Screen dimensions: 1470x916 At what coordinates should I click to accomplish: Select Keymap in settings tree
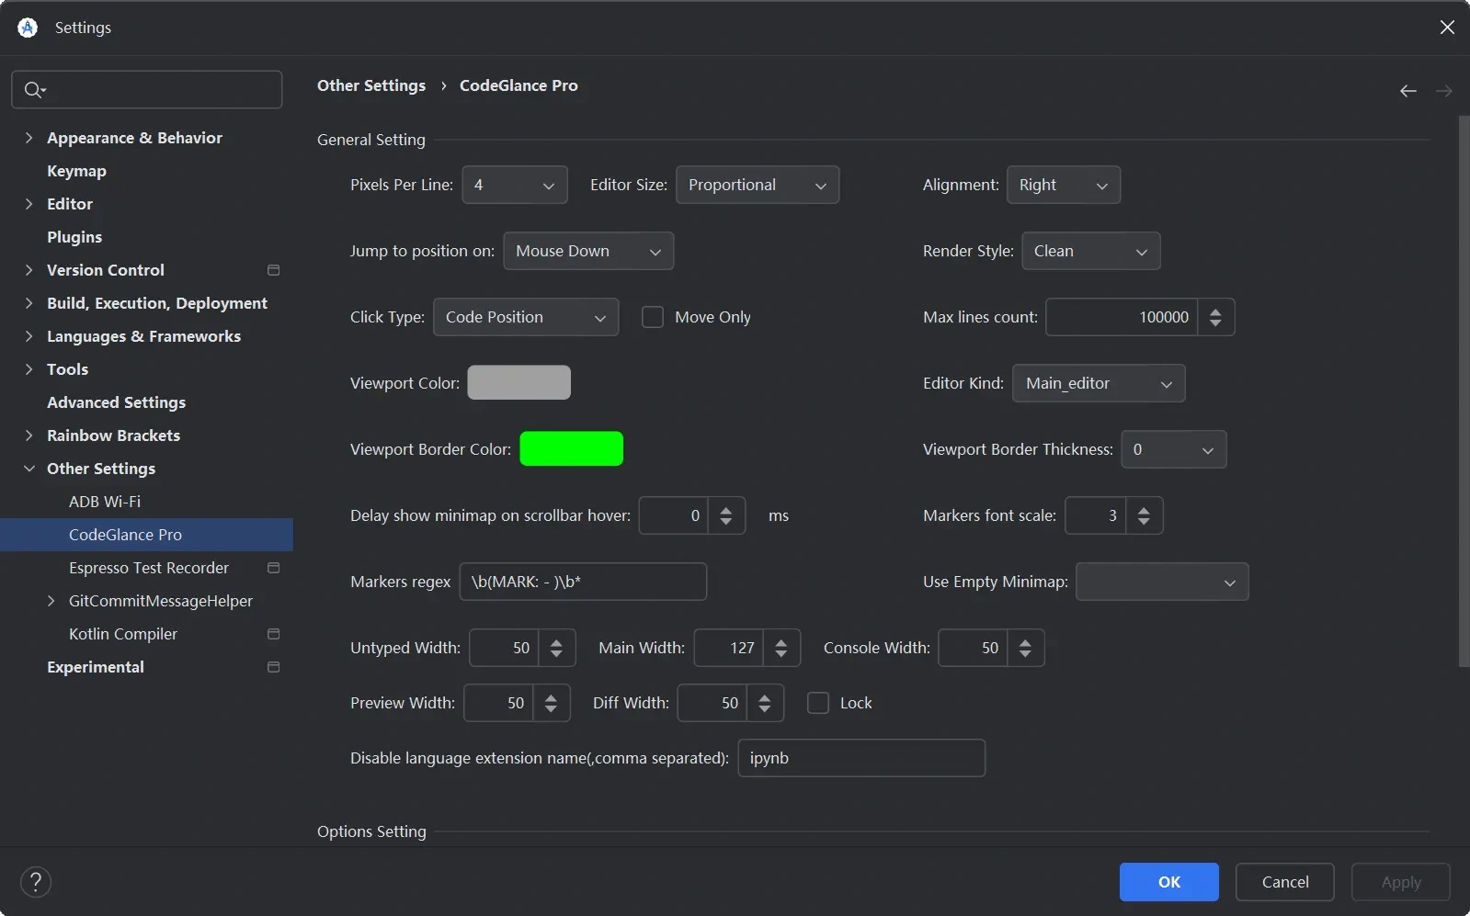coord(76,171)
